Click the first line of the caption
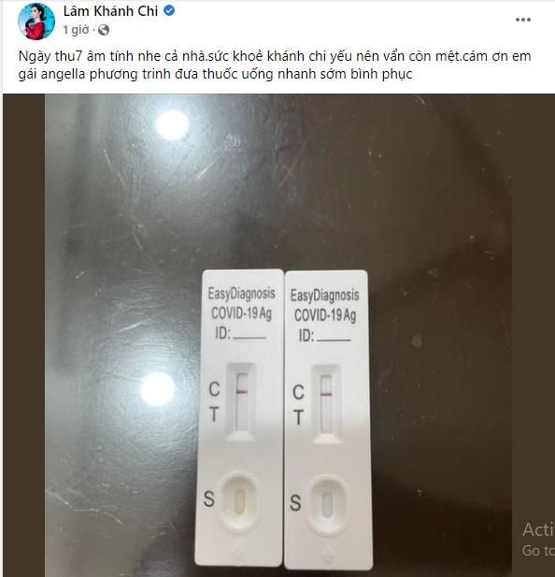The height and width of the screenshot is (577, 555). click(275, 56)
